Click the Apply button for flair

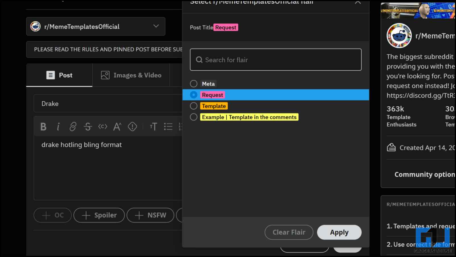(339, 232)
